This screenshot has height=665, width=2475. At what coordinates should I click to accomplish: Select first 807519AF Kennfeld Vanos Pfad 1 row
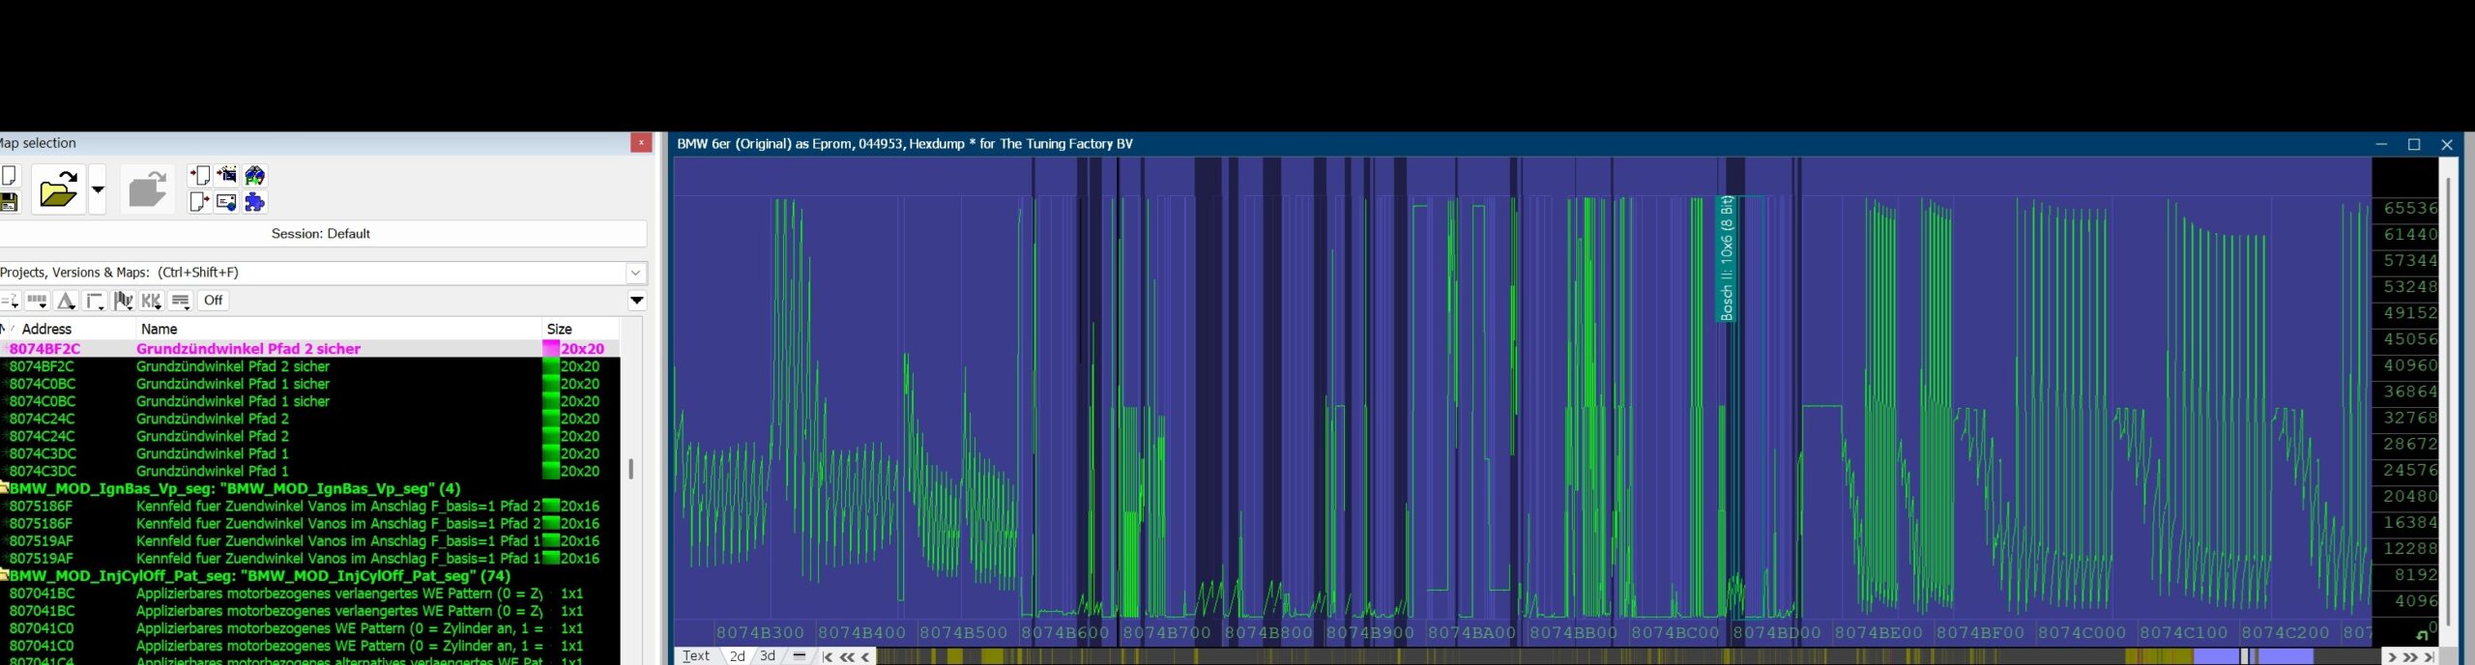pyautogui.click(x=309, y=540)
